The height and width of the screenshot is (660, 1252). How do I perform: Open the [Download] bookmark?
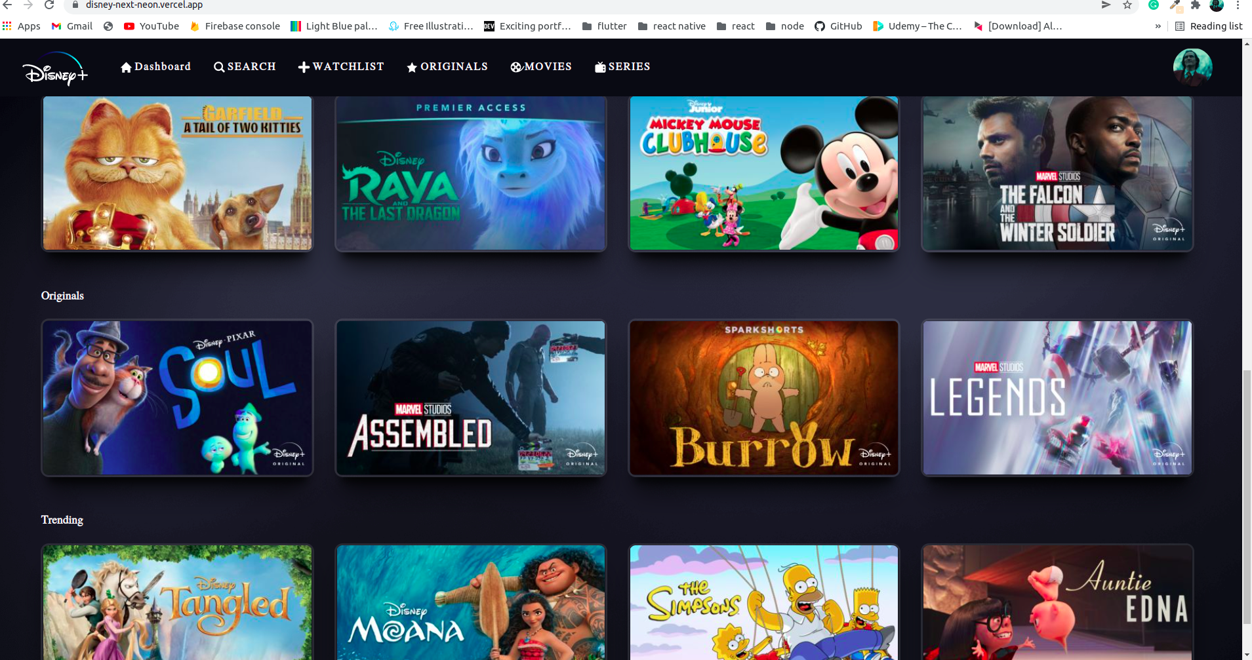tap(1017, 26)
